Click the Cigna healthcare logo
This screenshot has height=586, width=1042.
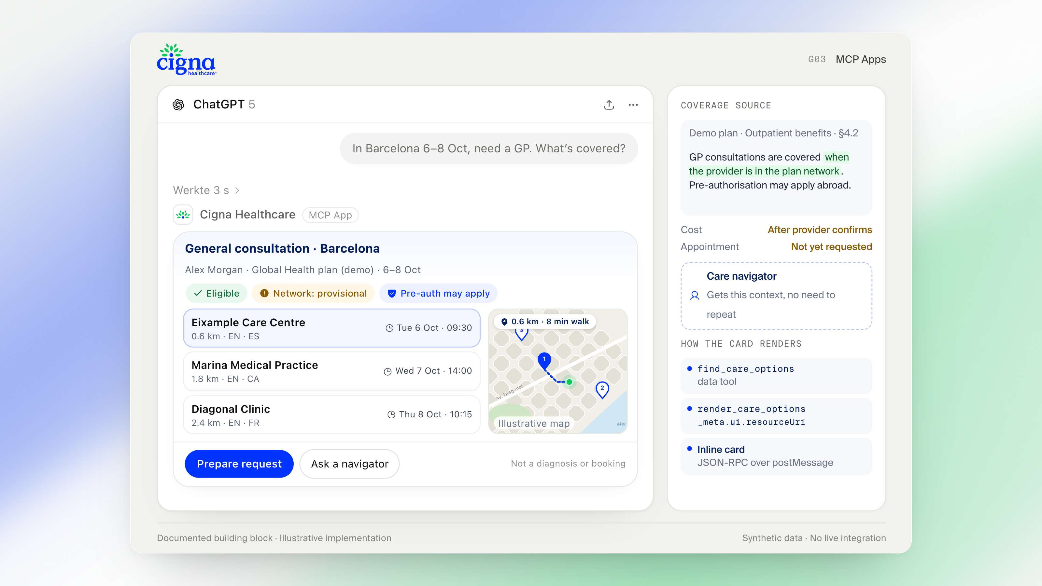click(186, 60)
